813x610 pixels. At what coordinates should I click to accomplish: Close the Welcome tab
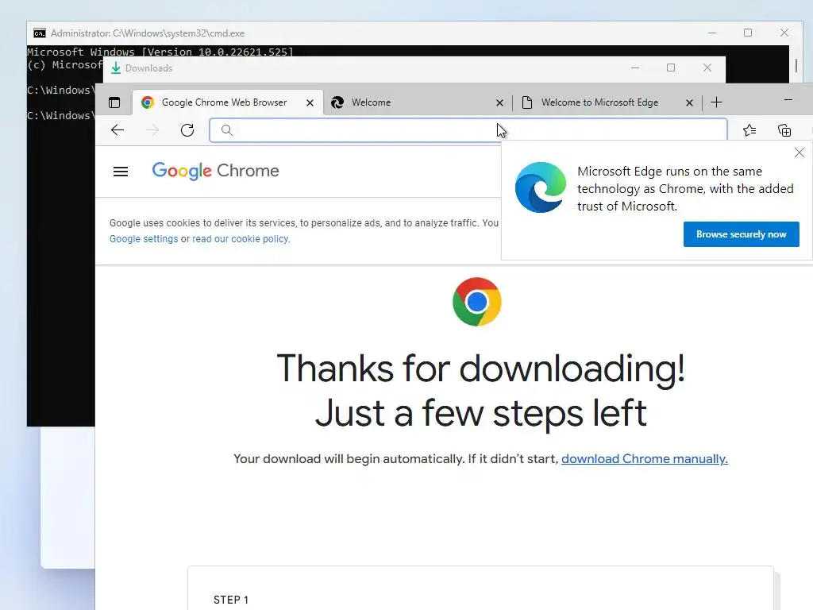pyautogui.click(x=499, y=102)
